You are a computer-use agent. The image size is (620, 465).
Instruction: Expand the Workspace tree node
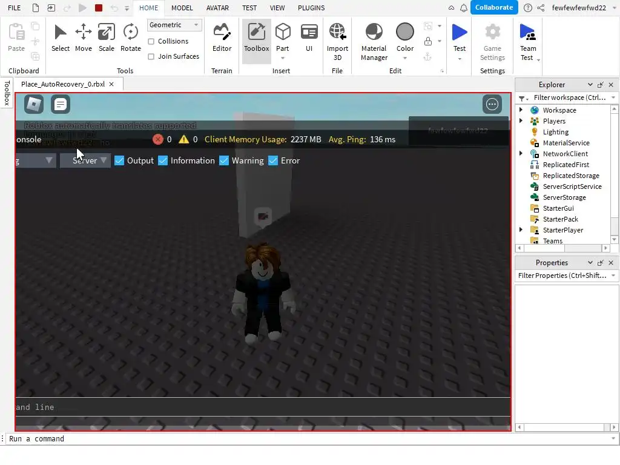(521, 110)
